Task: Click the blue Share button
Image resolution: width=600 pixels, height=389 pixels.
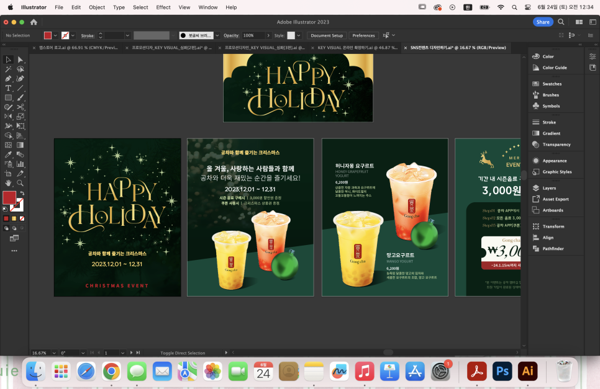Action: pyautogui.click(x=543, y=22)
